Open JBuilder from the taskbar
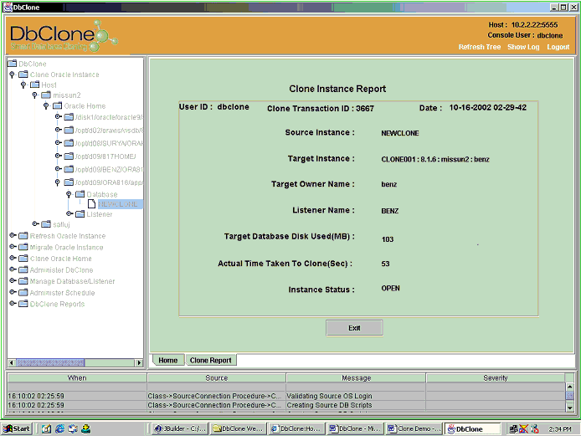 [x=180, y=428]
